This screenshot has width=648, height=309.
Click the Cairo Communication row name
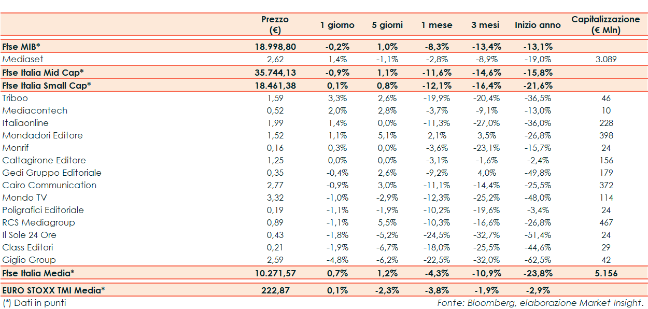point(49,185)
